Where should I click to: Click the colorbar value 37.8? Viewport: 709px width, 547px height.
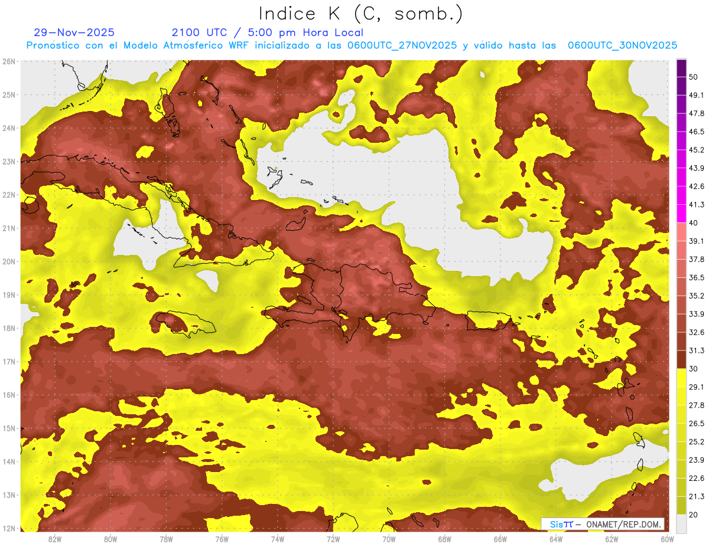coord(697,260)
